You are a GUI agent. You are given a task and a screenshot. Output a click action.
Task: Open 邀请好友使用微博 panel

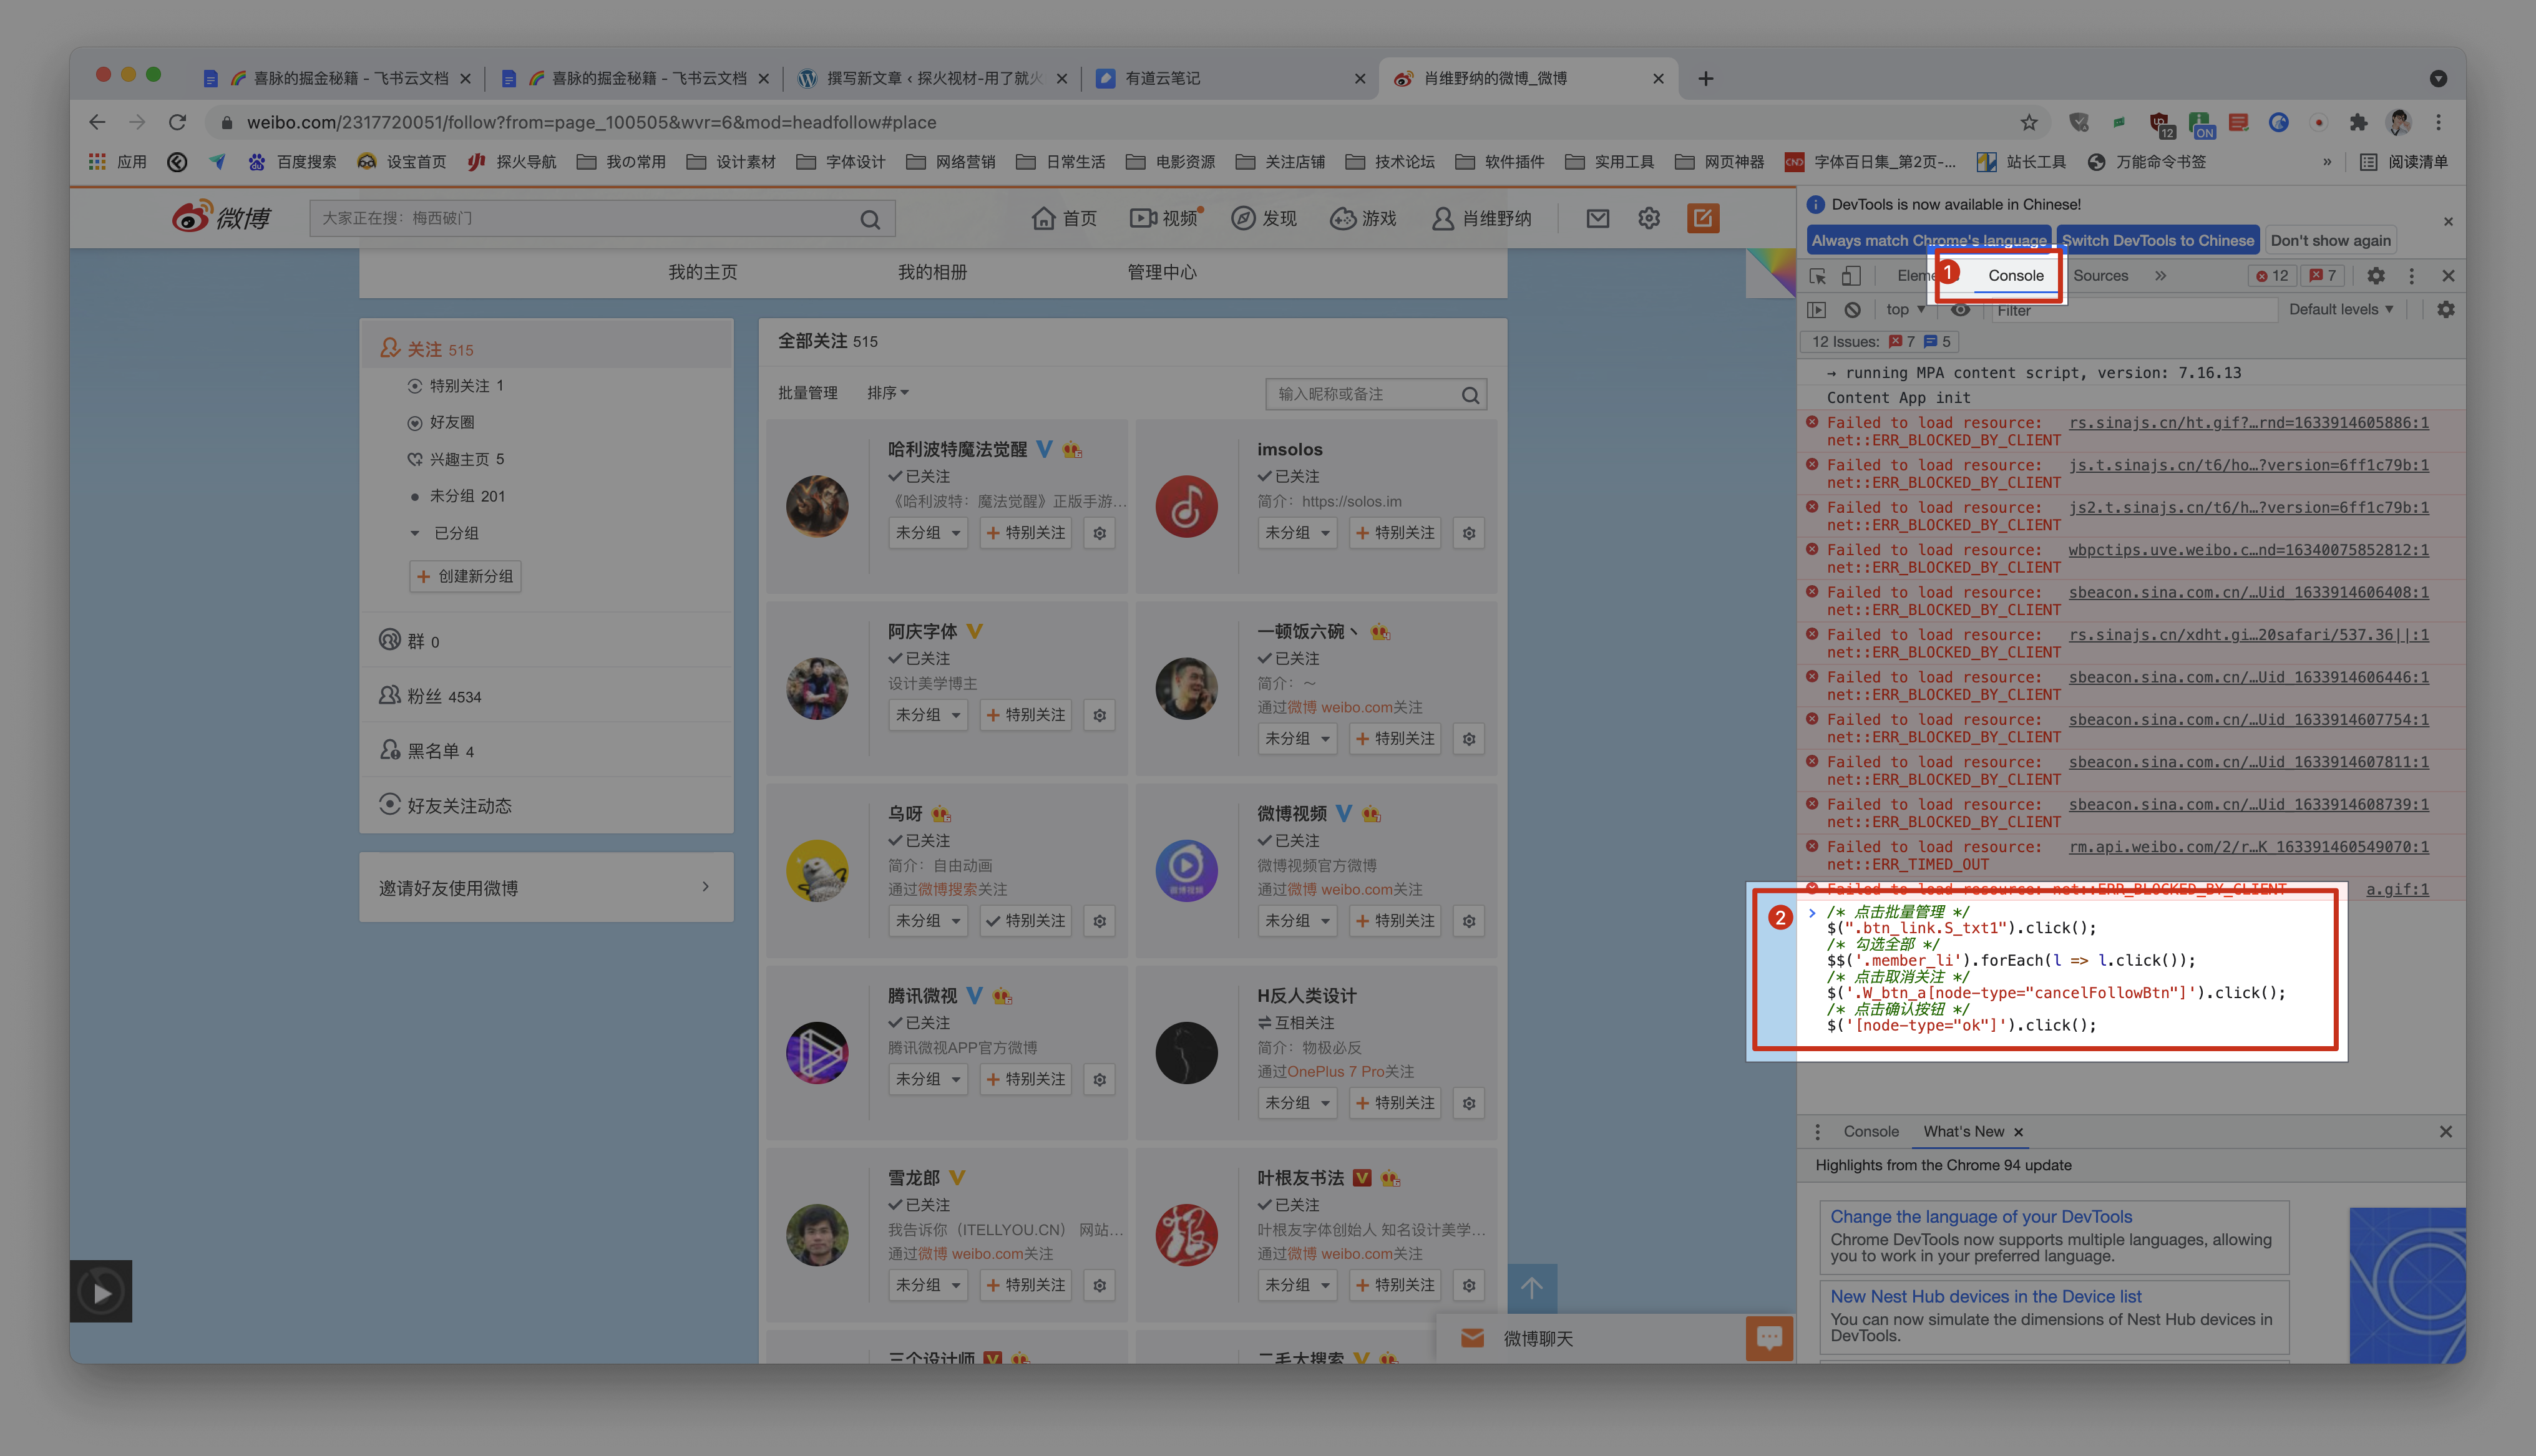click(546, 888)
